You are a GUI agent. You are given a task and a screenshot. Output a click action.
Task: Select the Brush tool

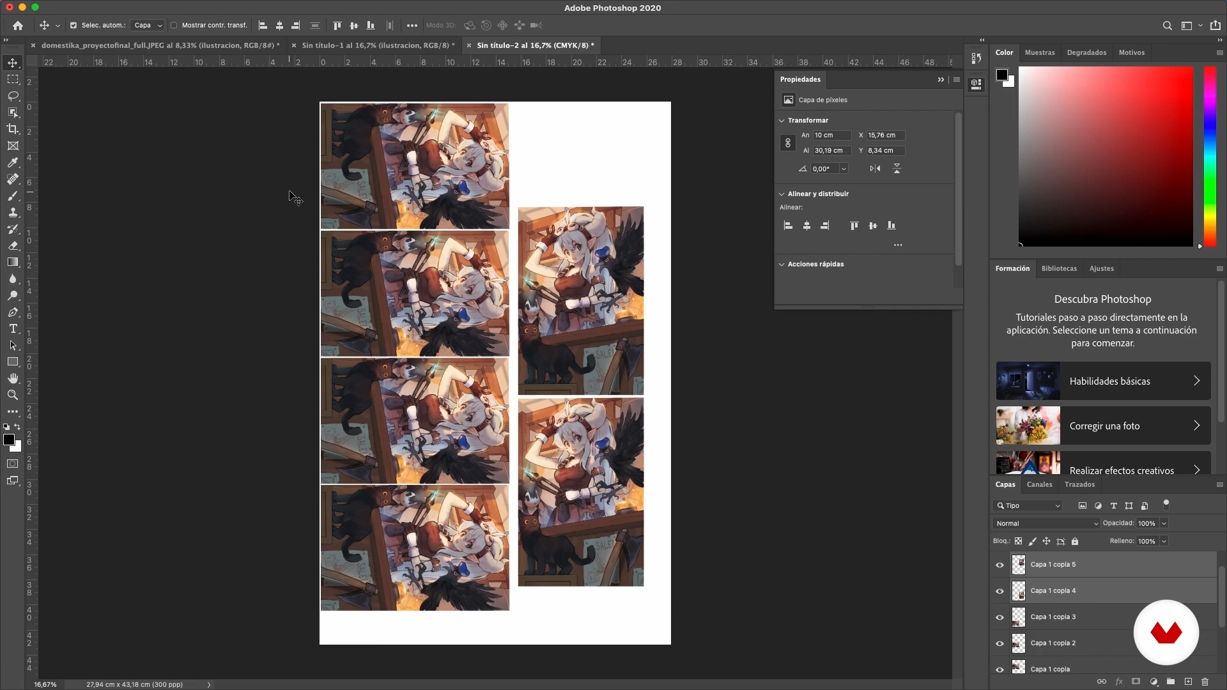pyautogui.click(x=13, y=195)
